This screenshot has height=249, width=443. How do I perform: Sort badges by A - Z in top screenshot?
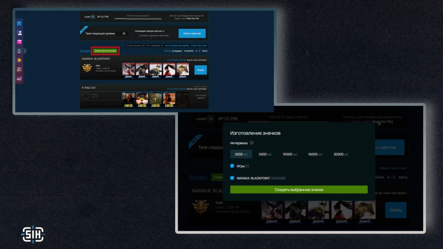[x=198, y=51]
